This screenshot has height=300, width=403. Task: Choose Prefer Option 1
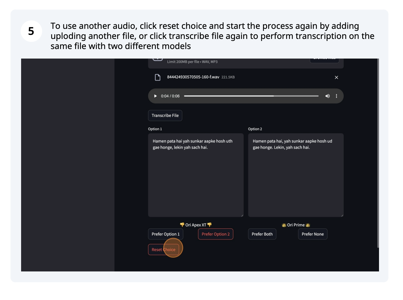[x=166, y=234]
